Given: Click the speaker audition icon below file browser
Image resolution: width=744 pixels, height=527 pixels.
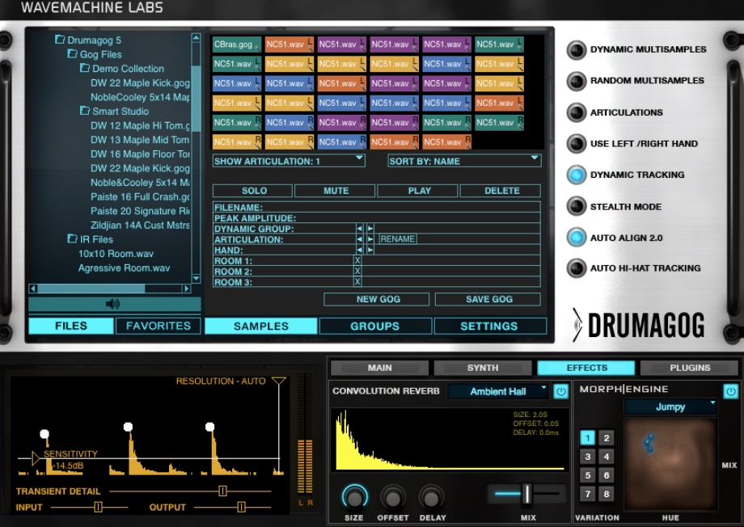Looking at the screenshot, I should pos(113,304).
